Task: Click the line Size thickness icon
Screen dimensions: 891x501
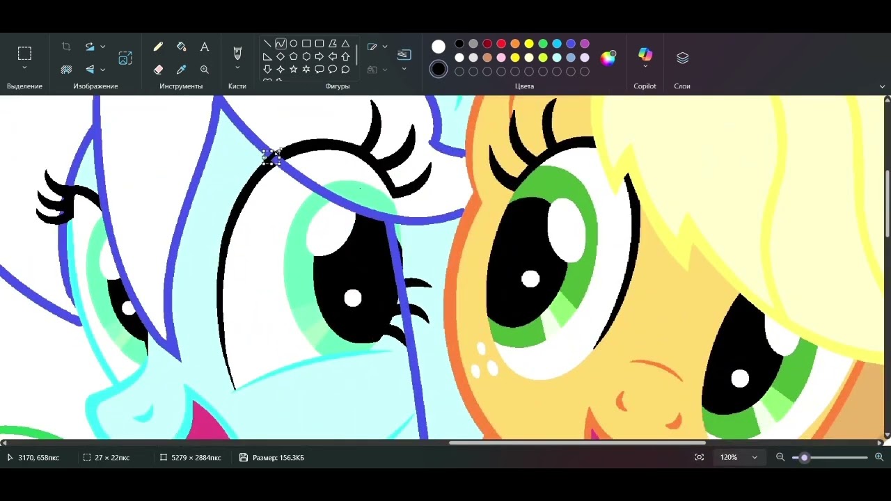Action: pos(404,54)
